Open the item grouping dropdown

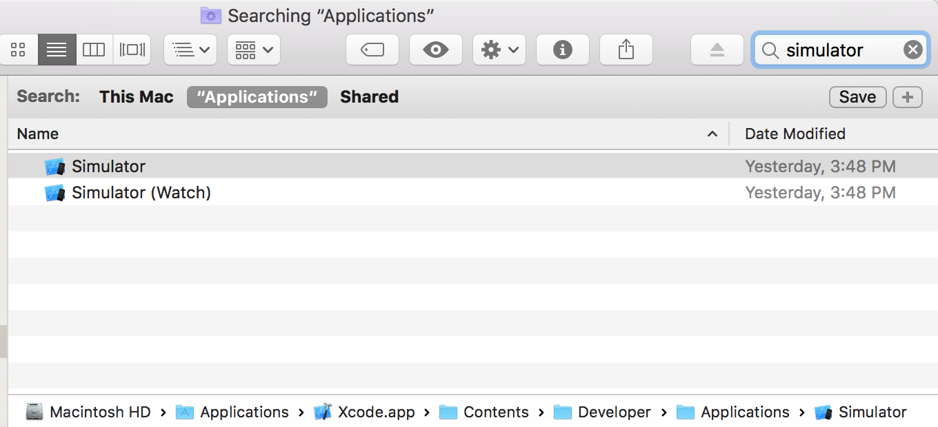pos(254,50)
